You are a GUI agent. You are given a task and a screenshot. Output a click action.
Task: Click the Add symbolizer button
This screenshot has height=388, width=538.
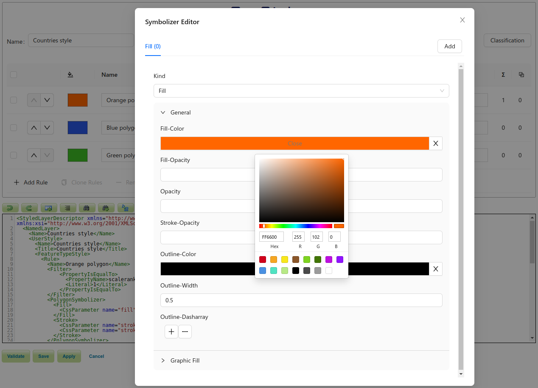pos(450,46)
